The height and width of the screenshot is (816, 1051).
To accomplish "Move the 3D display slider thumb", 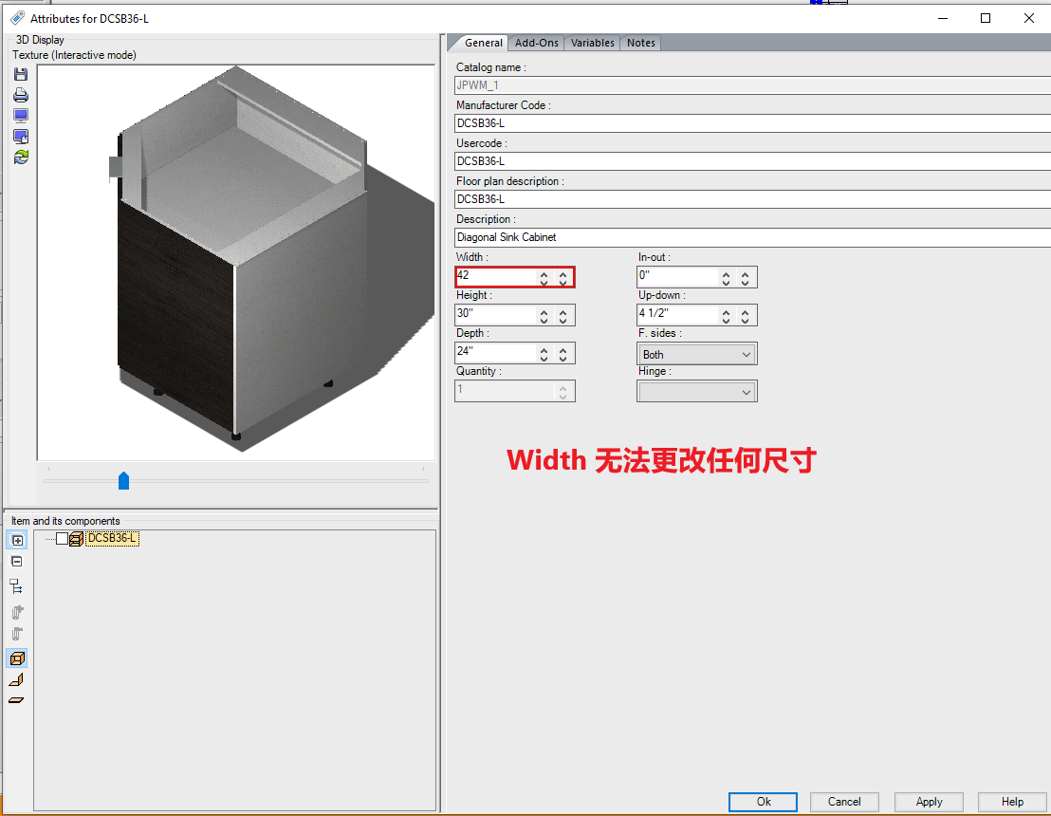I will (123, 481).
